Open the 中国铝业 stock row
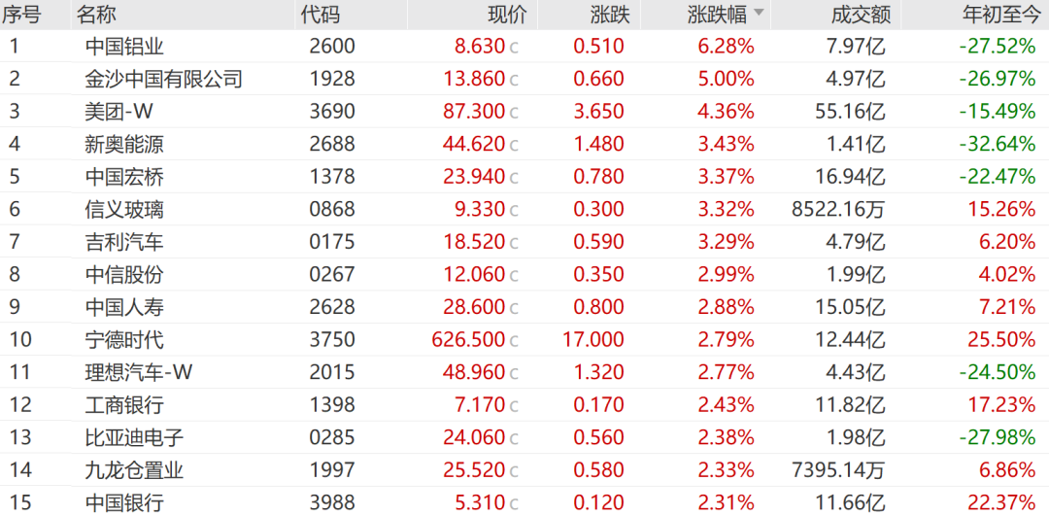 524,47
